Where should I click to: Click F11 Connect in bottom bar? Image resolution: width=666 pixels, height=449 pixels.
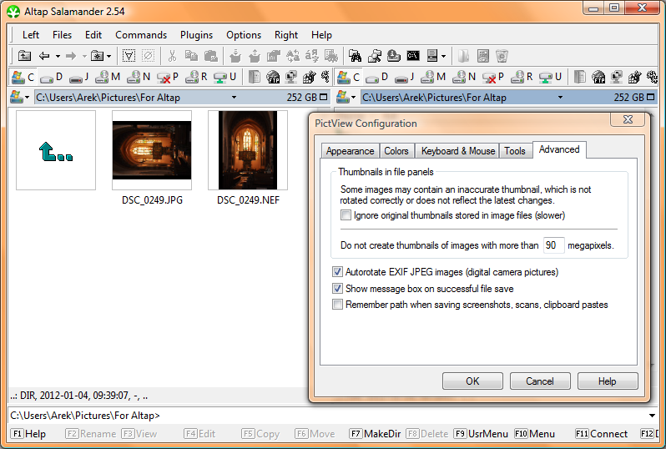pyautogui.click(x=602, y=434)
